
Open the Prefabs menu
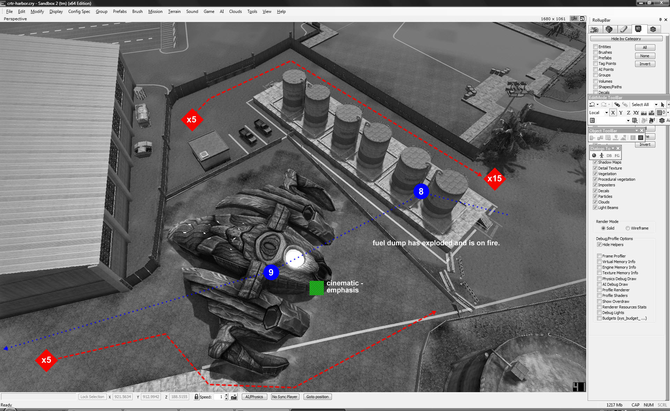tap(120, 11)
